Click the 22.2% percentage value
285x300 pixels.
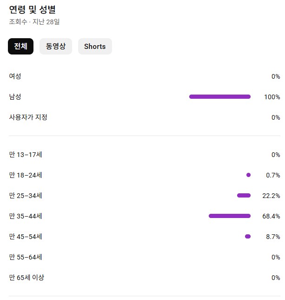click(271, 196)
